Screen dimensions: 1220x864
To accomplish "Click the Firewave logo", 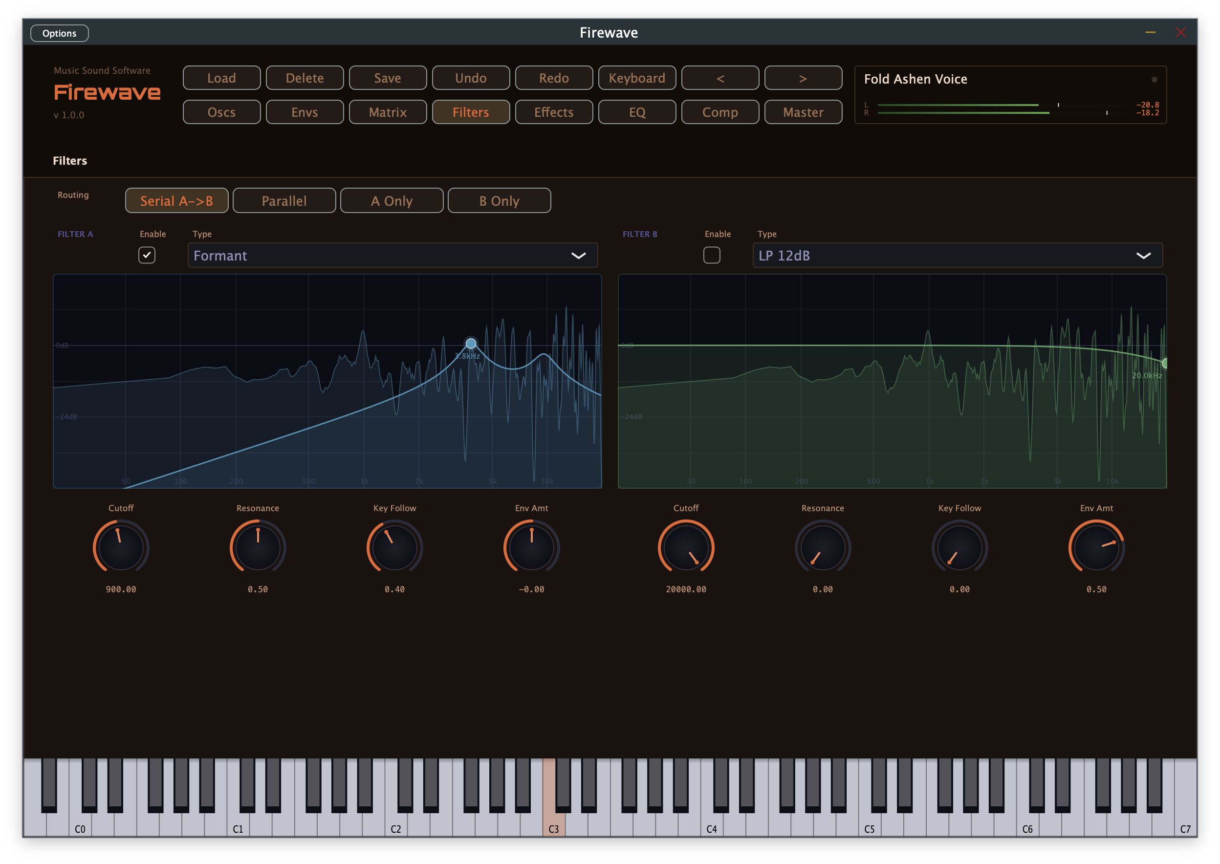I will [107, 92].
